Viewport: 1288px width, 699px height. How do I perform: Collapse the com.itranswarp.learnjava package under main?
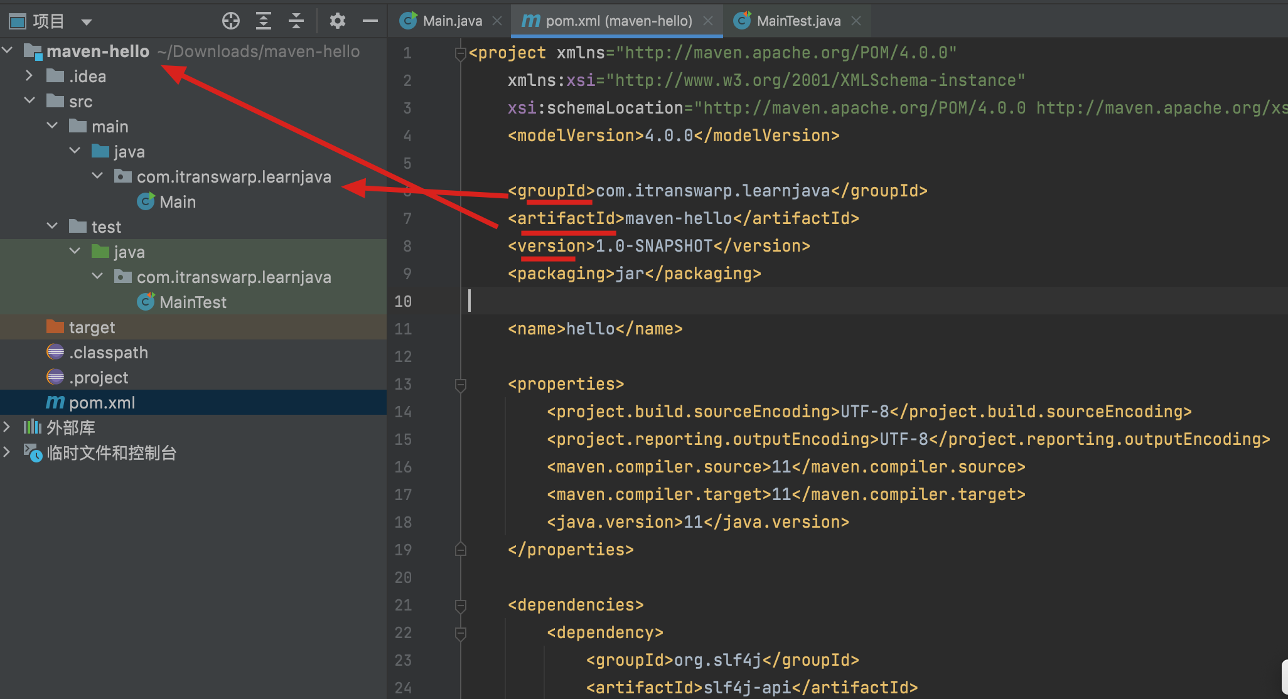coord(97,176)
